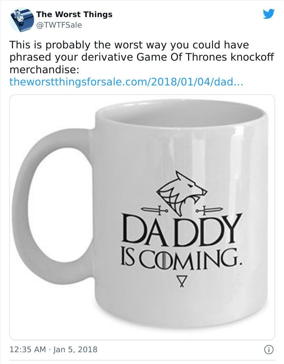
Task: Click the tweet's first line of text
Action: tap(129, 45)
